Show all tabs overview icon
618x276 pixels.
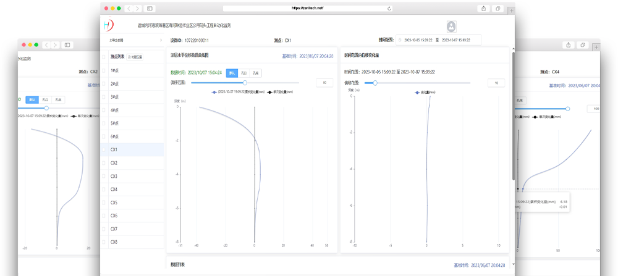click(498, 8)
